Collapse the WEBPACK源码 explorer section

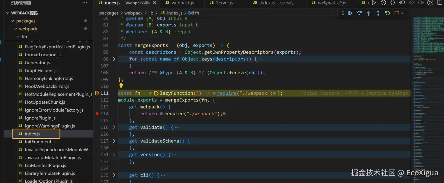point(7,13)
